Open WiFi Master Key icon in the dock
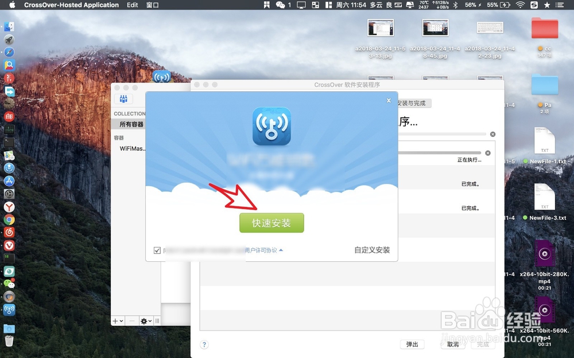This screenshot has width=574, height=358. (x=9, y=310)
